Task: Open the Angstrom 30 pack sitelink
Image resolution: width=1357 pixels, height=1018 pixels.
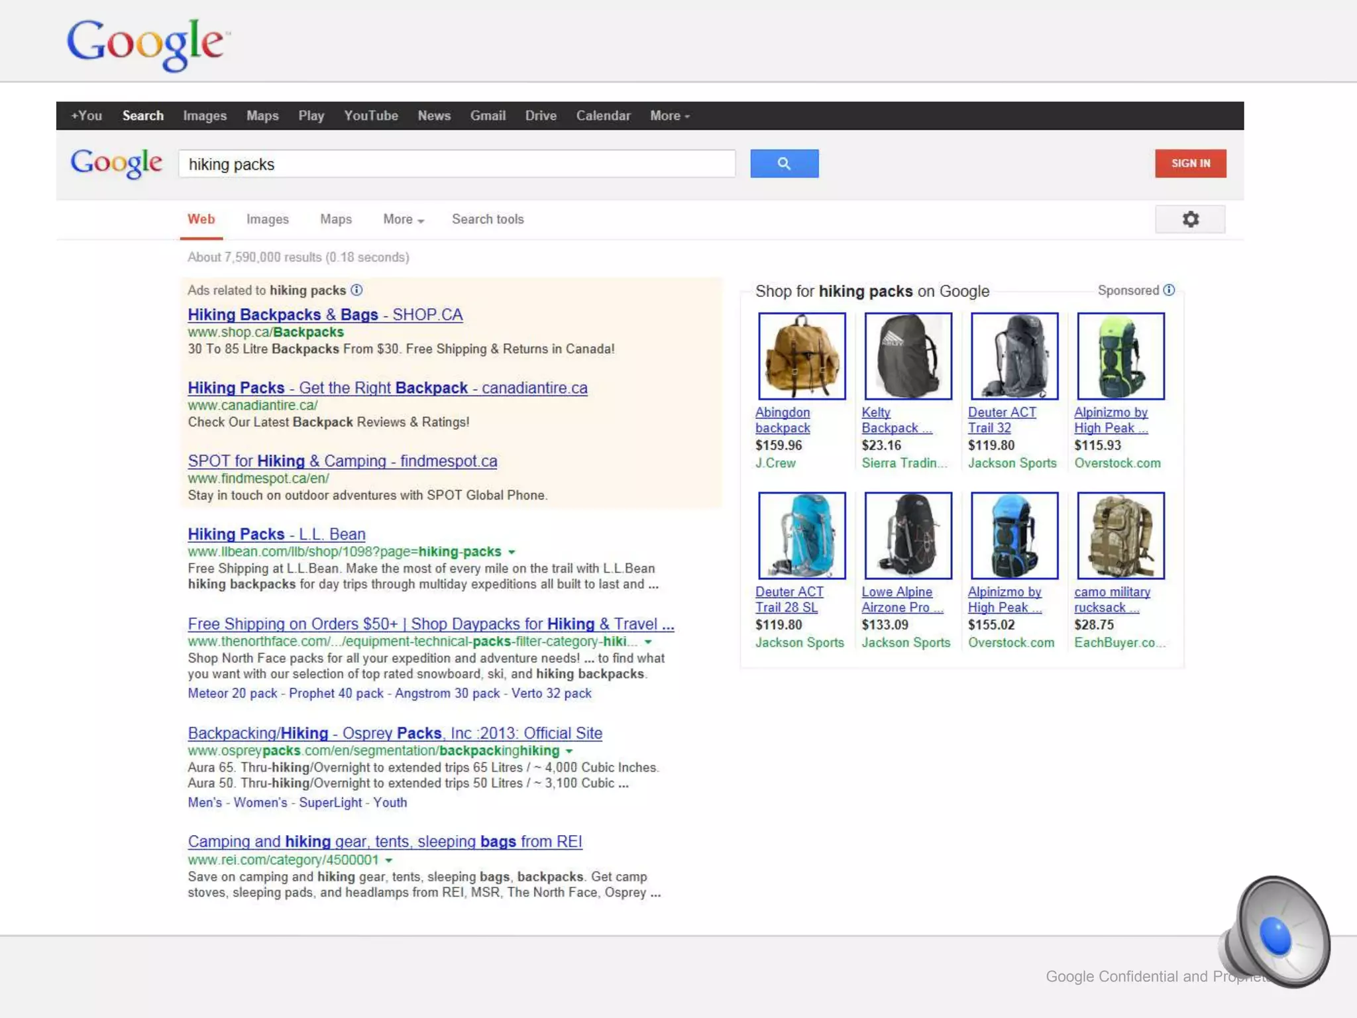Action: click(x=447, y=693)
